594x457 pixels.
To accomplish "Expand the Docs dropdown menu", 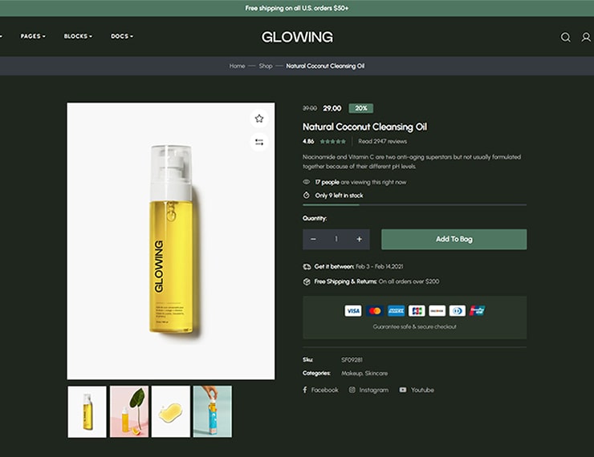I will click(x=122, y=36).
